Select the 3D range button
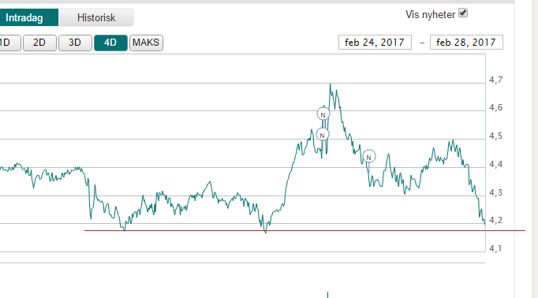Image resolution: width=538 pixels, height=298 pixels. click(x=75, y=43)
